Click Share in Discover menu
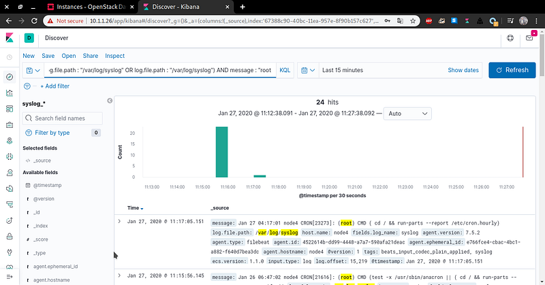Viewport: 545px width, 285px height. [91, 56]
